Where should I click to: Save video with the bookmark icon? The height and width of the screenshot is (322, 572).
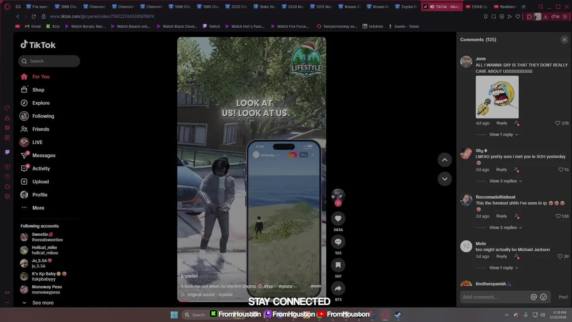[x=338, y=265]
